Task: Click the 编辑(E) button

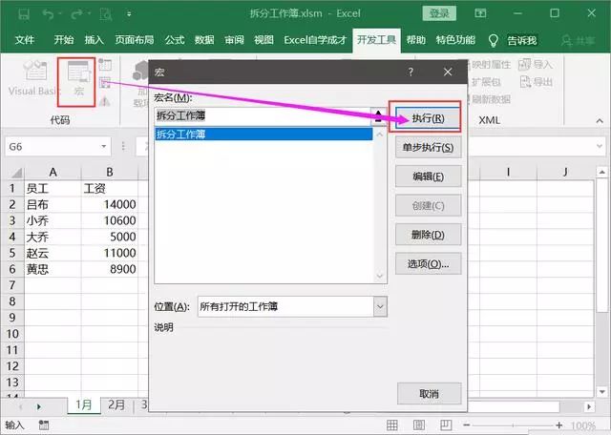Action: pyautogui.click(x=428, y=176)
